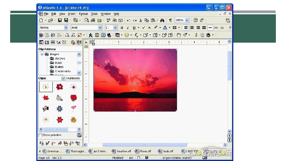286x161 pixels.
Task: Click the Copy icon
Action: (x=147, y=20)
